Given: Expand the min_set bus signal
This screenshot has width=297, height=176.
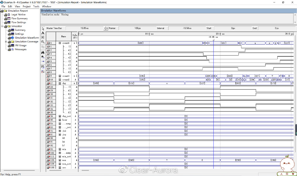Looking at the screenshot, I should [60, 157].
